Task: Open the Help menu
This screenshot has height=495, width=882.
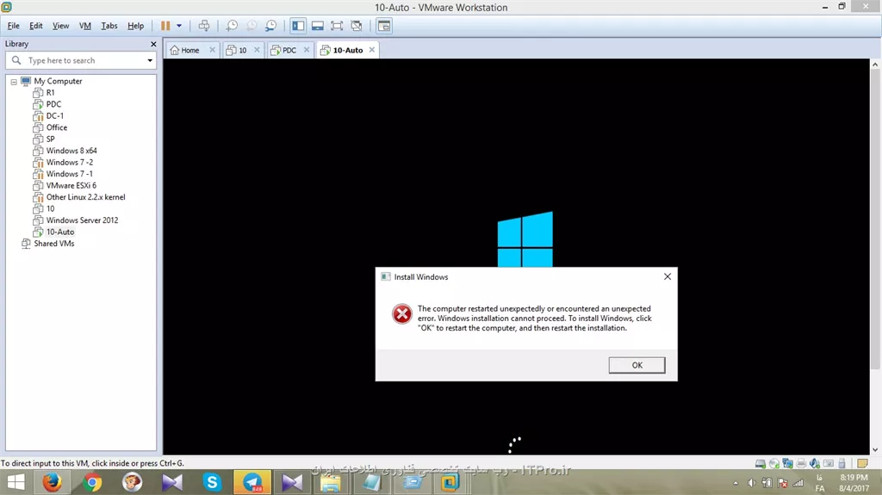Action: click(135, 26)
